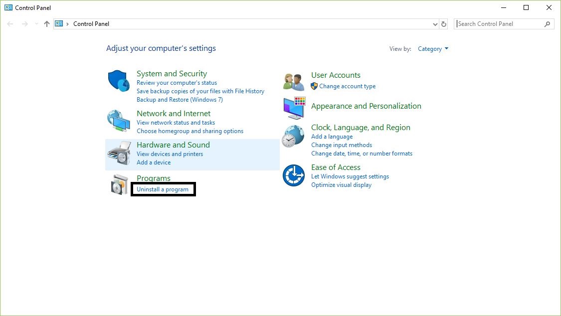Click View network status and tasks
The image size is (561, 316).
click(x=176, y=123)
